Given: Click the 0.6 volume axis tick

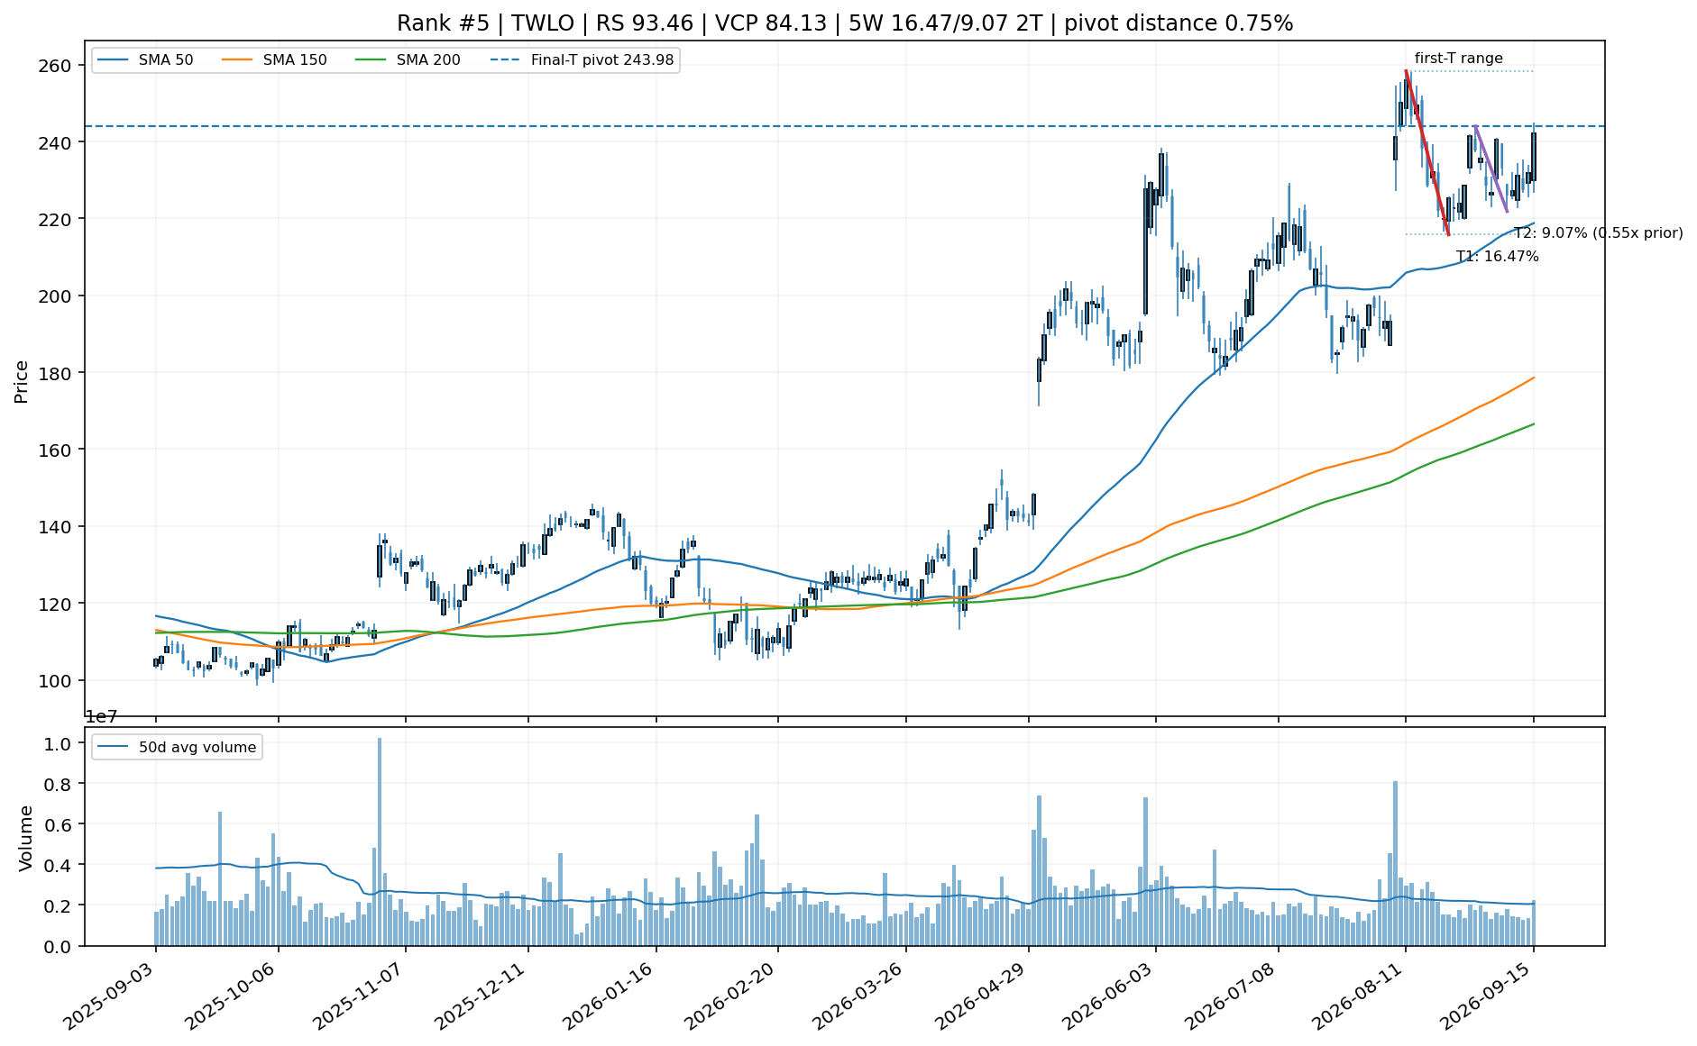Looking at the screenshot, I should [60, 824].
